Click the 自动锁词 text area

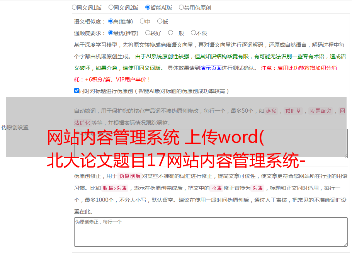pos(211,144)
